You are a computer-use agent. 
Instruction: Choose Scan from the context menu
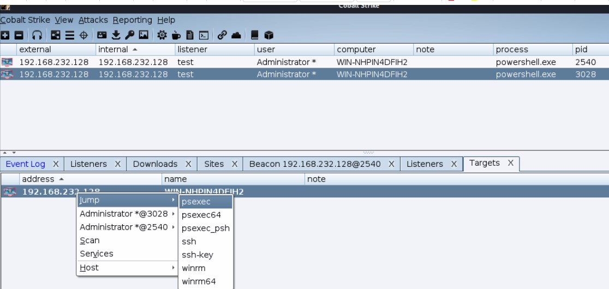[127, 240]
